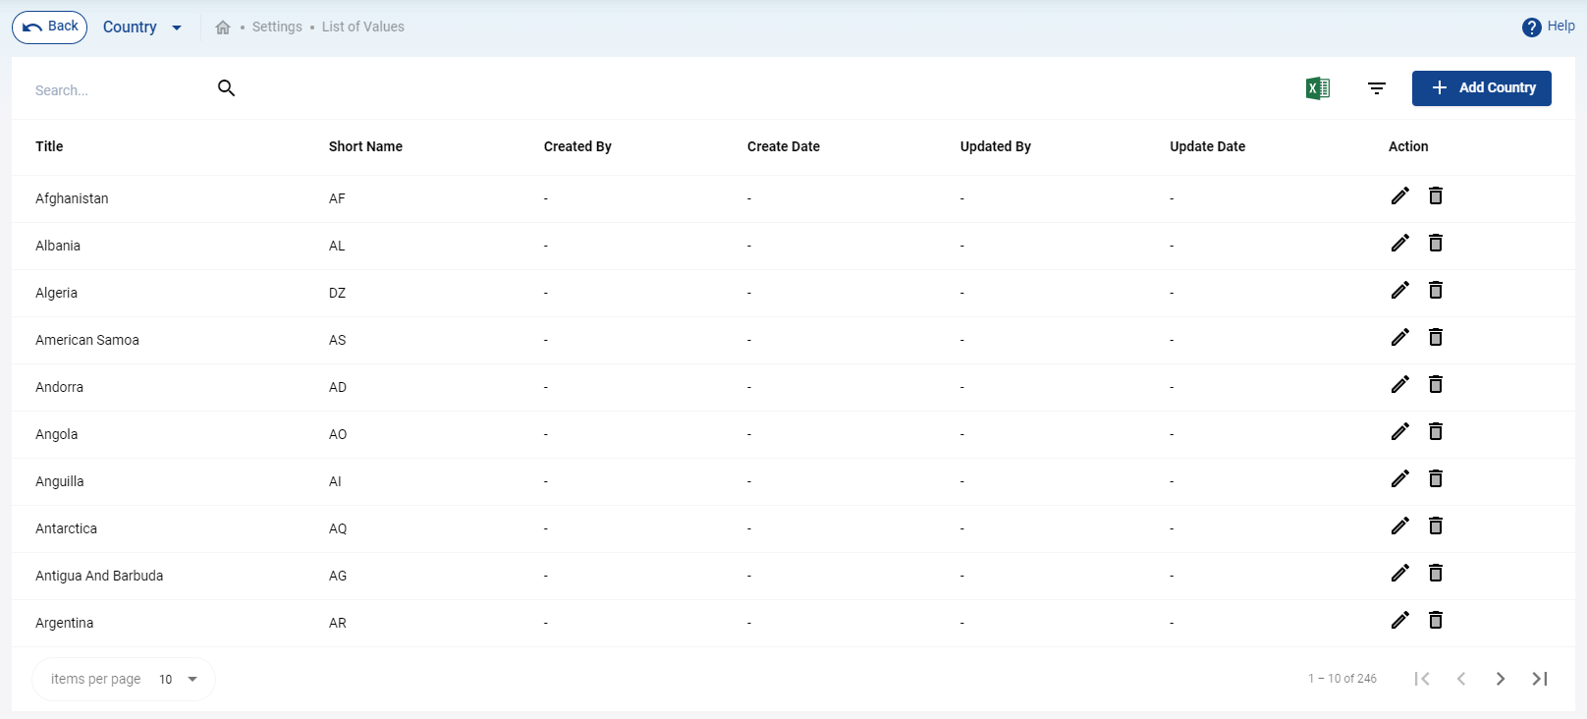Go to the previous page arrow
1587x719 pixels.
[x=1461, y=679]
